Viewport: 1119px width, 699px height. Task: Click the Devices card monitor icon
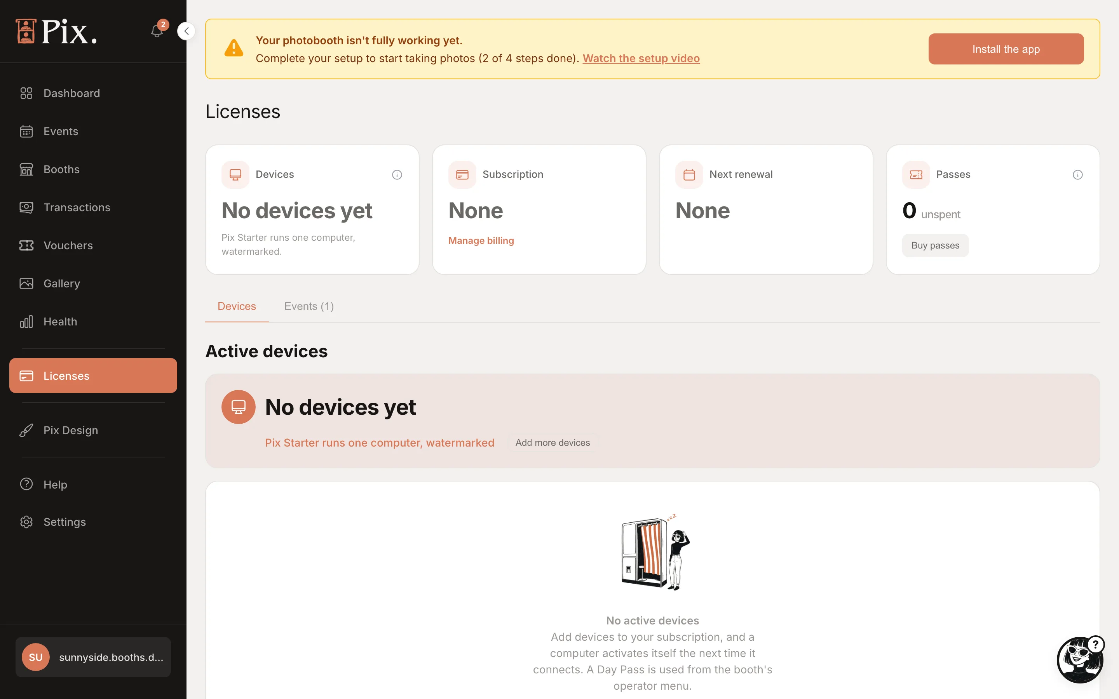point(235,175)
